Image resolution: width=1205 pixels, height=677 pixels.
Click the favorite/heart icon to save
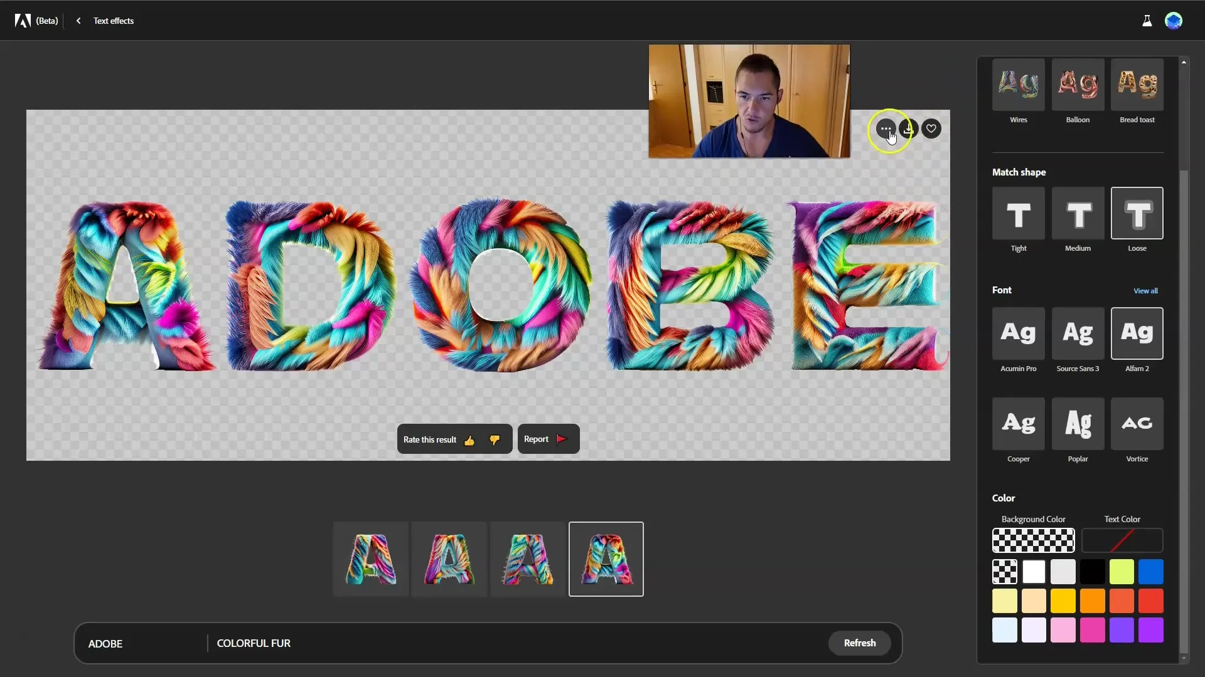click(x=931, y=128)
